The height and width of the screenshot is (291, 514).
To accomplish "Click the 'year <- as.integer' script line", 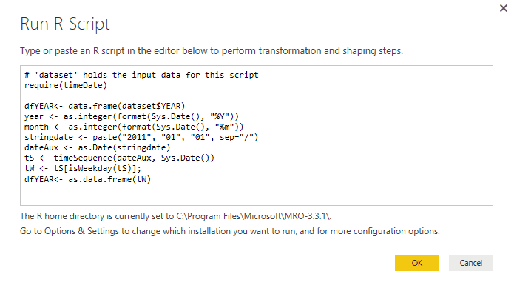I will [x=132, y=116].
